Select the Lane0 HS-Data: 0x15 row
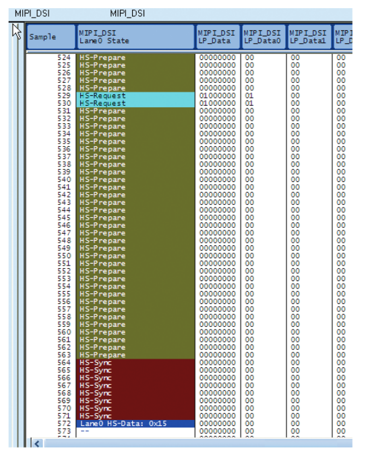The image size is (366, 453). pos(135,424)
